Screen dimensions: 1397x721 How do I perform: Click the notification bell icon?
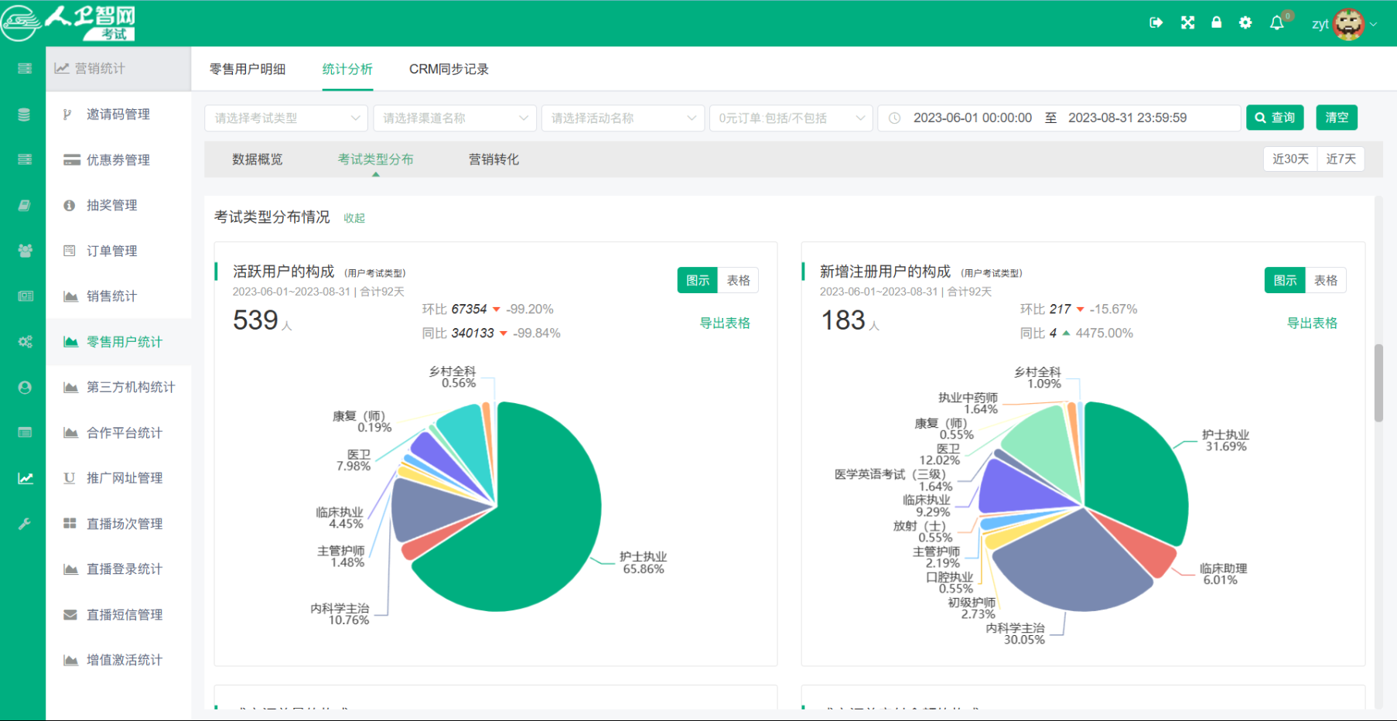click(1276, 22)
